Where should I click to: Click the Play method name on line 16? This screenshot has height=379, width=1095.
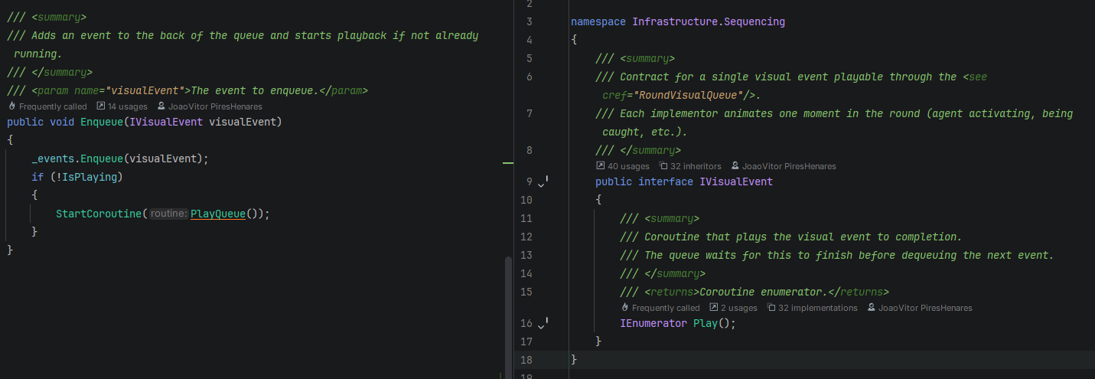pos(706,323)
